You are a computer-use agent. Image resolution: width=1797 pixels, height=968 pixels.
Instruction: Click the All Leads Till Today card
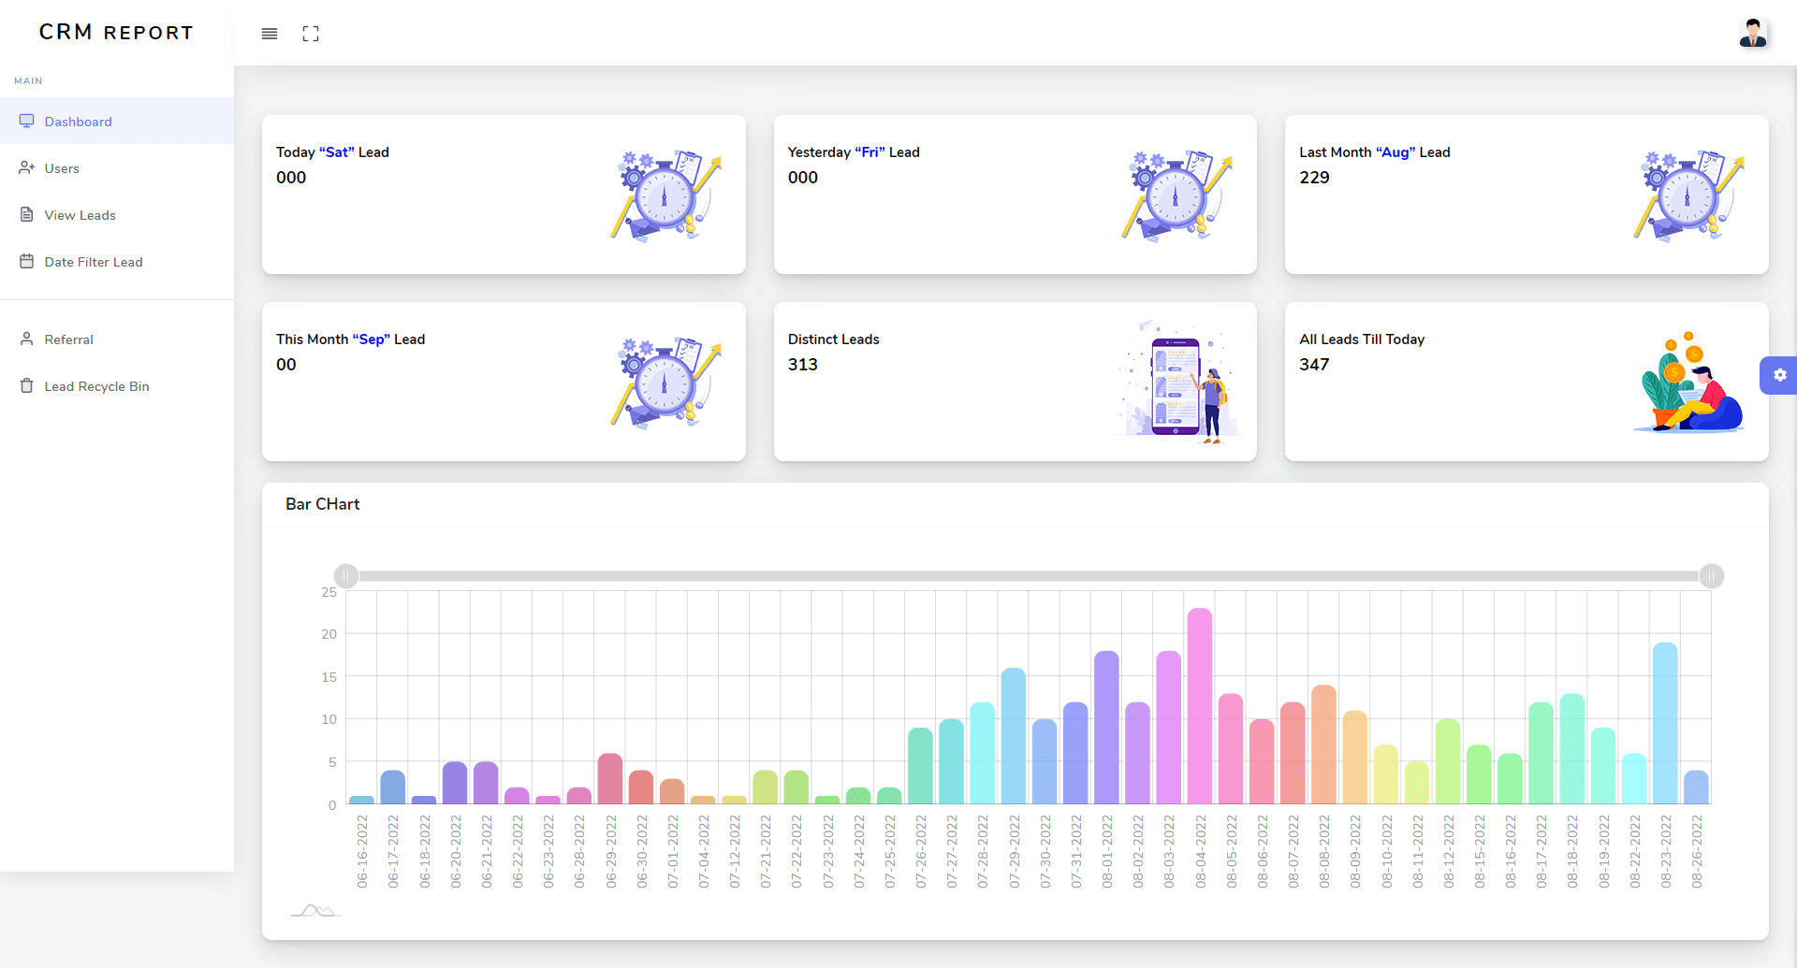pos(1526,382)
